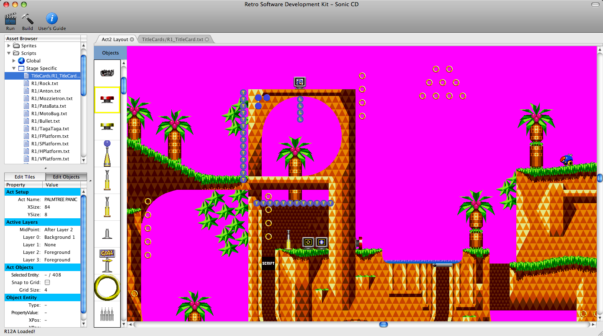The height and width of the screenshot is (336, 603).
Task: Click the level canvas vertical scrollbar thumb
Action: click(x=600, y=178)
